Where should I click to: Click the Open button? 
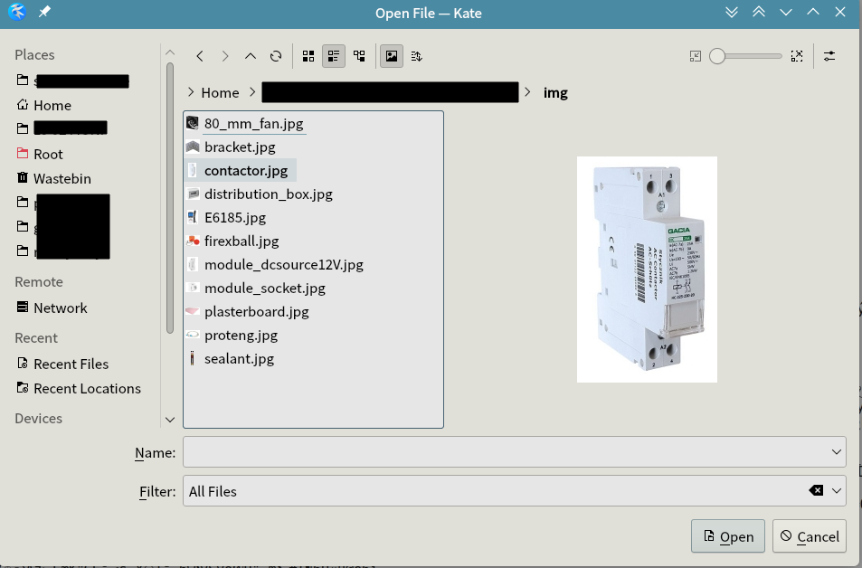click(727, 536)
